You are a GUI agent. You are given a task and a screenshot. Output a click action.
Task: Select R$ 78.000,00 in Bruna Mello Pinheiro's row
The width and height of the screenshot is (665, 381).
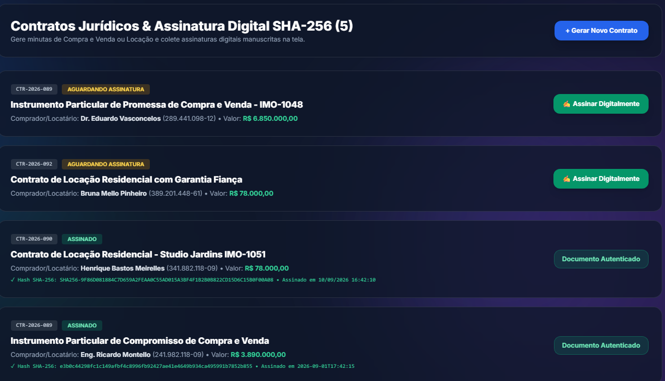tap(251, 194)
